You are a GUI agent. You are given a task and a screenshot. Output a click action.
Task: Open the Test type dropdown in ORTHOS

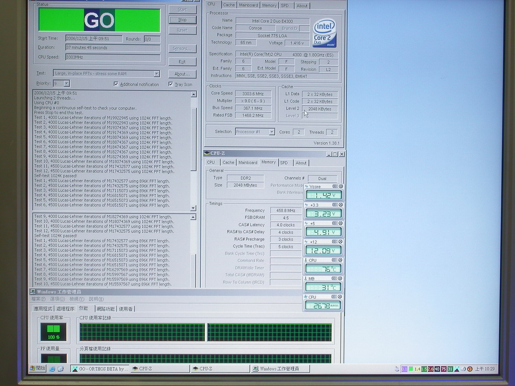pyautogui.click(x=157, y=73)
